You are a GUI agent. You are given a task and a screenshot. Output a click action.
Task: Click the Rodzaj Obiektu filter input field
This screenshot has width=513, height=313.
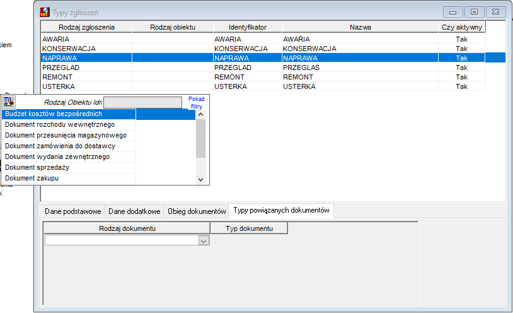(x=142, y=102)
